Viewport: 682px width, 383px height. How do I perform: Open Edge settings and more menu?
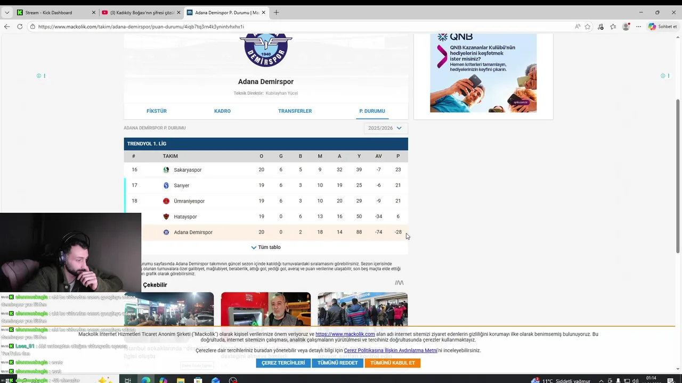coord(638,27)
